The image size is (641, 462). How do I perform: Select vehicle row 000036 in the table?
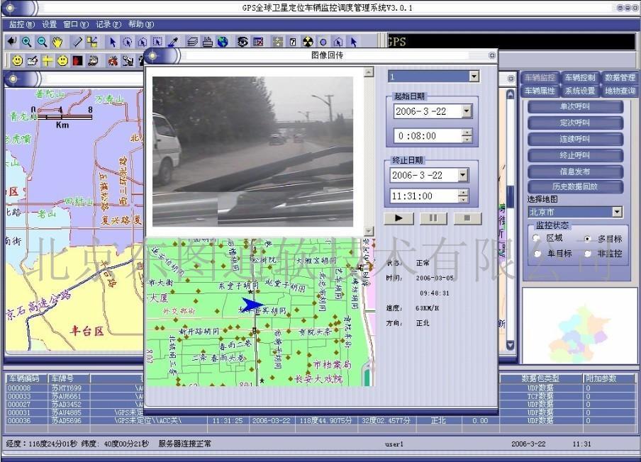tap(320, 421)
